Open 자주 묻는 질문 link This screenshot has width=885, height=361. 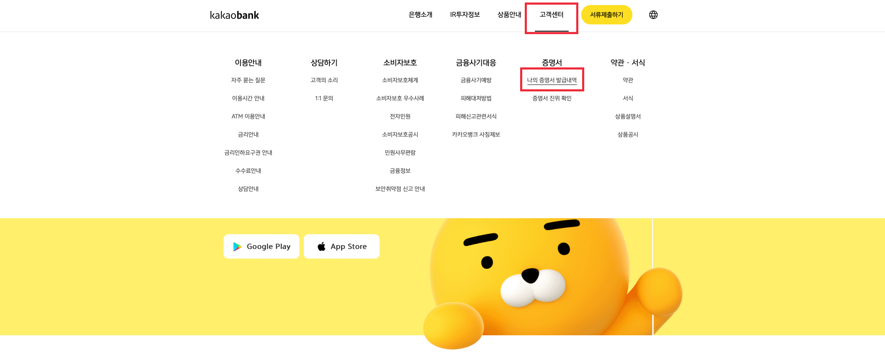[x=248, y=80]
